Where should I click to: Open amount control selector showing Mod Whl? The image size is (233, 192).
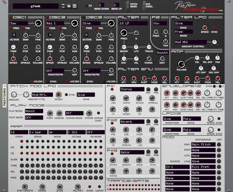191,42
